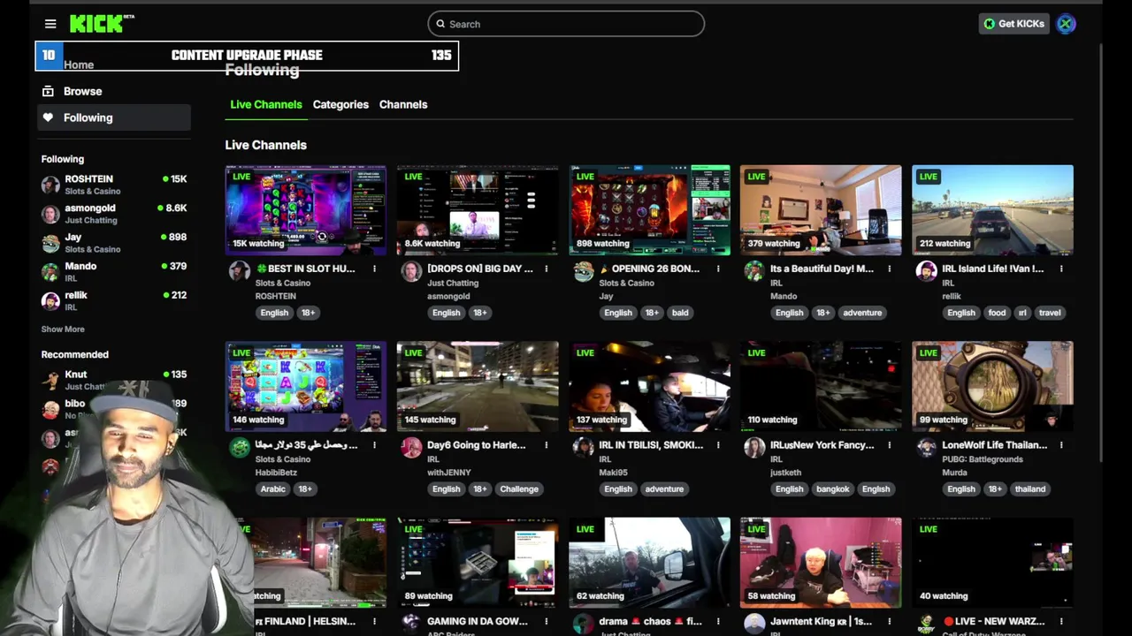Open options menu for DROPS ON BIG DAY stream

[x=547, y=269]
